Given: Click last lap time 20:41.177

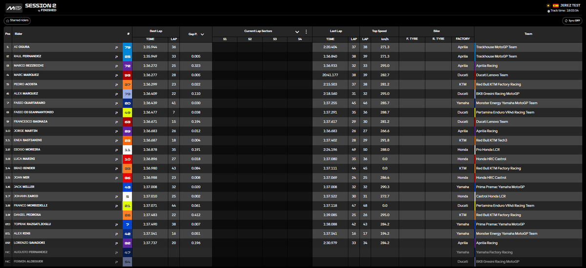Looking at the screenshot, I should coord(331,75).
